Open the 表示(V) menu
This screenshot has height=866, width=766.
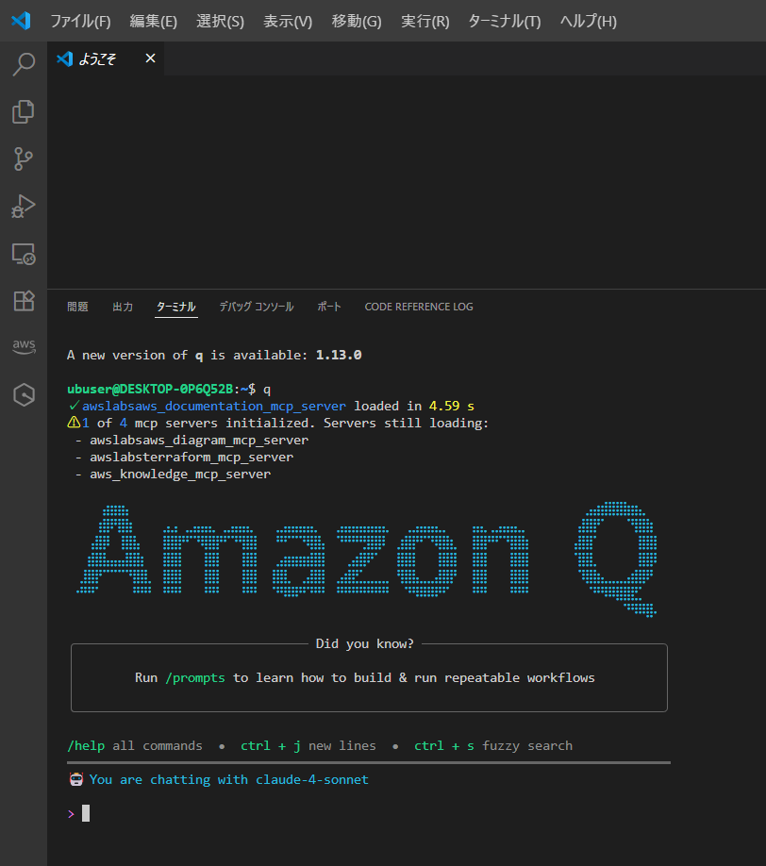(288, 21)
